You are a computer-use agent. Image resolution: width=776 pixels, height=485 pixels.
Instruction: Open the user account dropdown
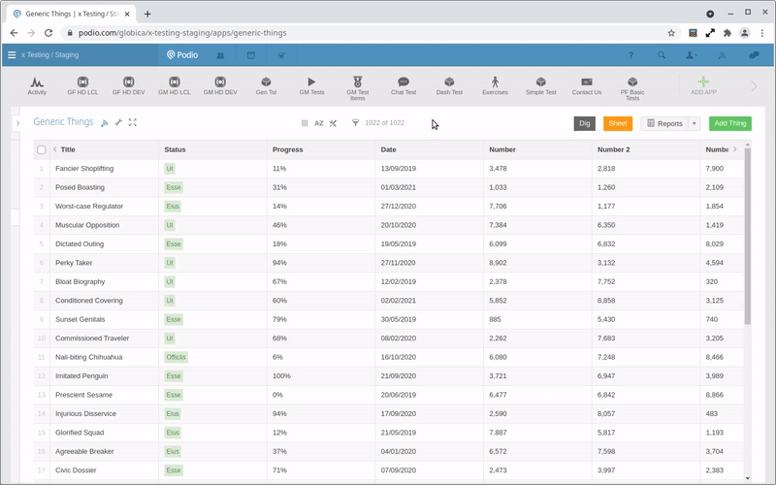click(x=692, y=55)
